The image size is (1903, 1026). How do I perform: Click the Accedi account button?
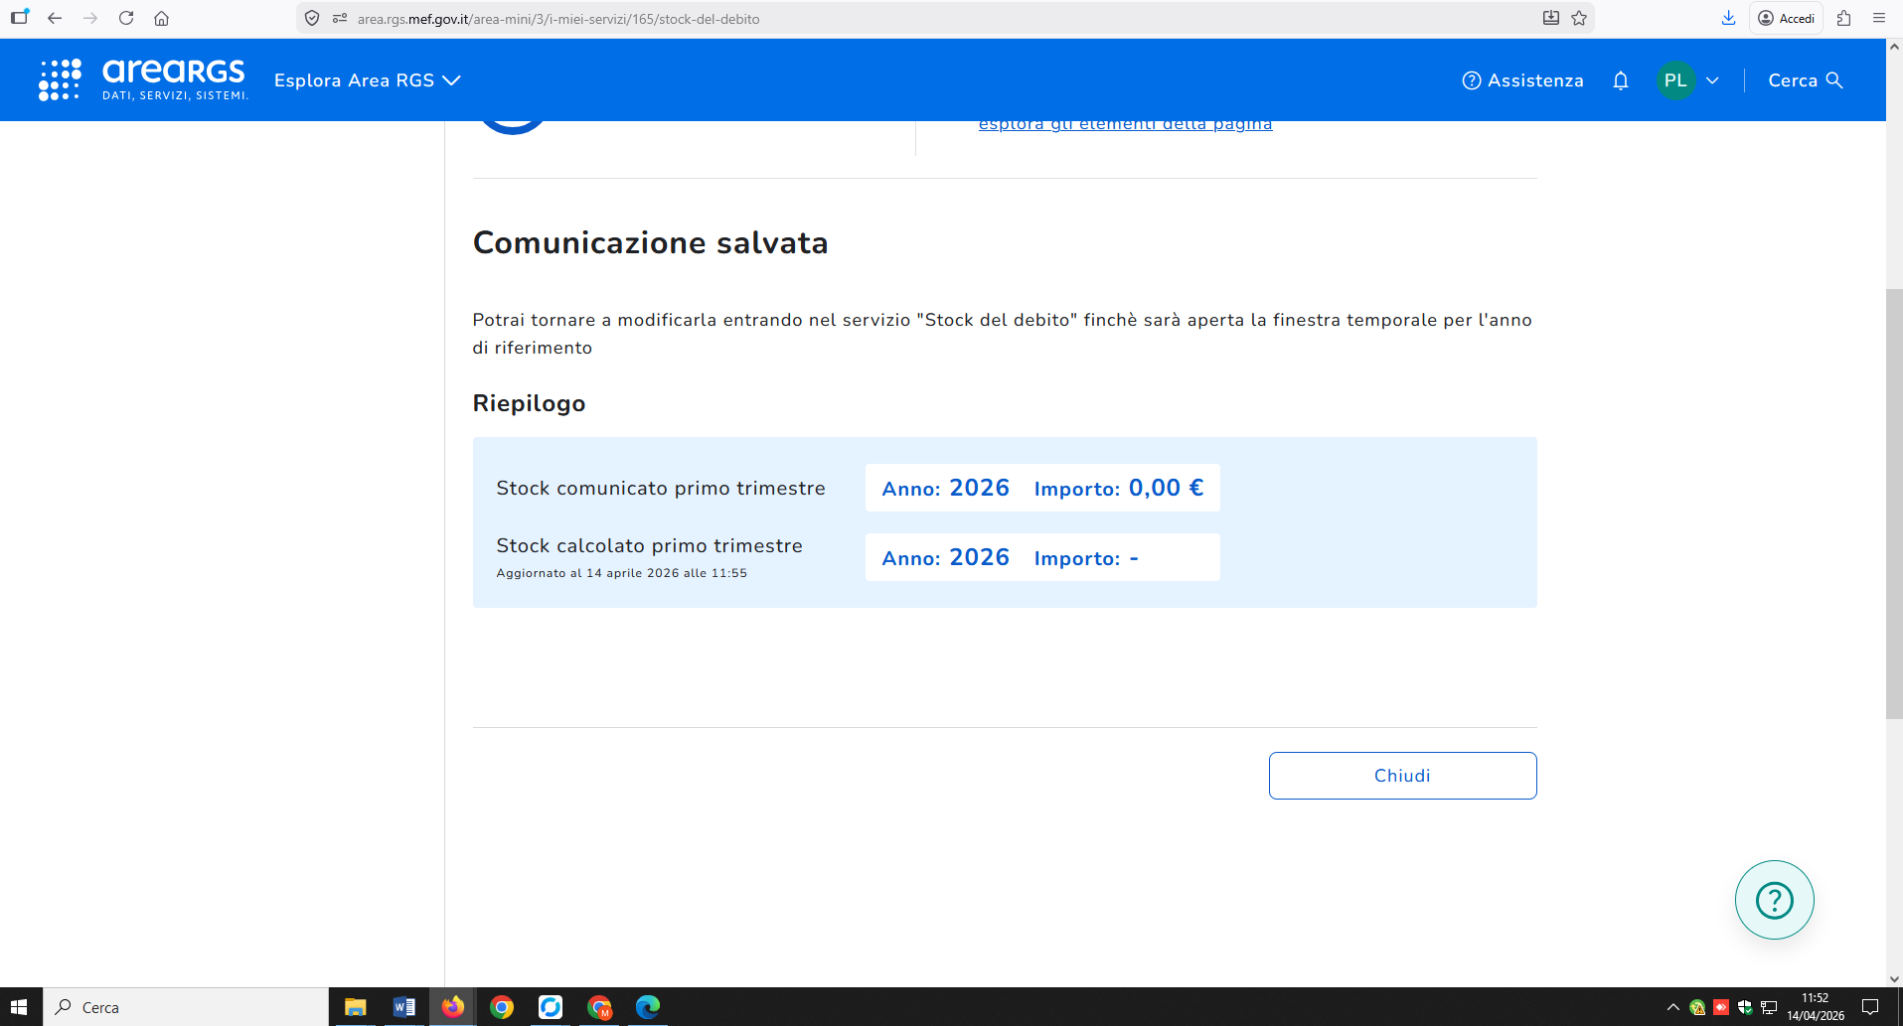1786,18
